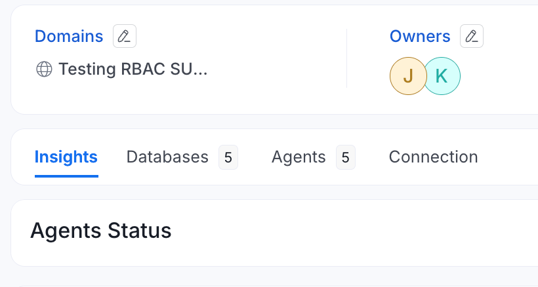538x287 pixels.
Task: Click the Agents count badge
Action: [x=346, y=157]
